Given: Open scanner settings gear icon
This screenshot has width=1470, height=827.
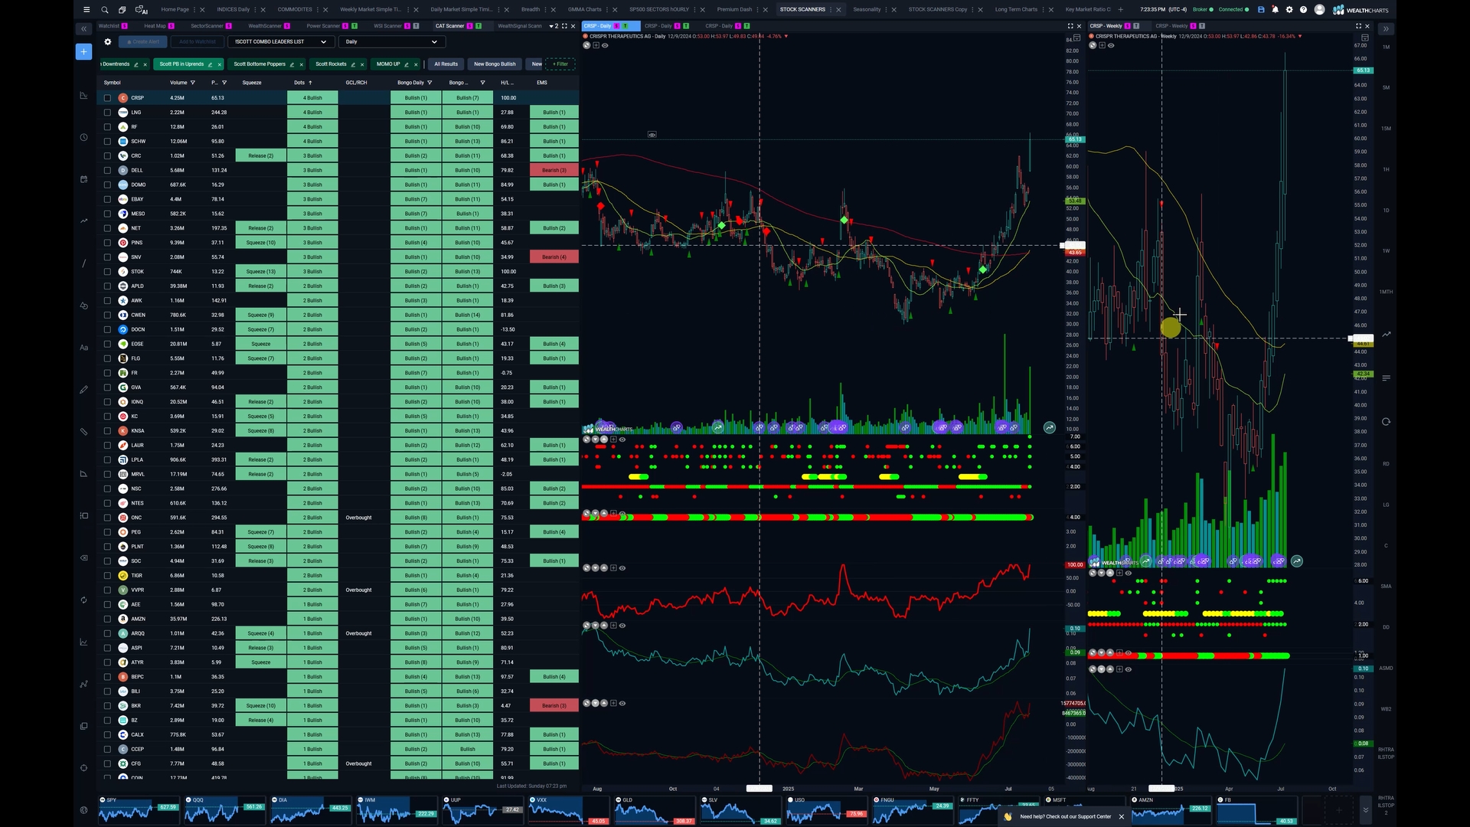Looking at the screenshot, I should pyautogui.click(x=108, y=42).
